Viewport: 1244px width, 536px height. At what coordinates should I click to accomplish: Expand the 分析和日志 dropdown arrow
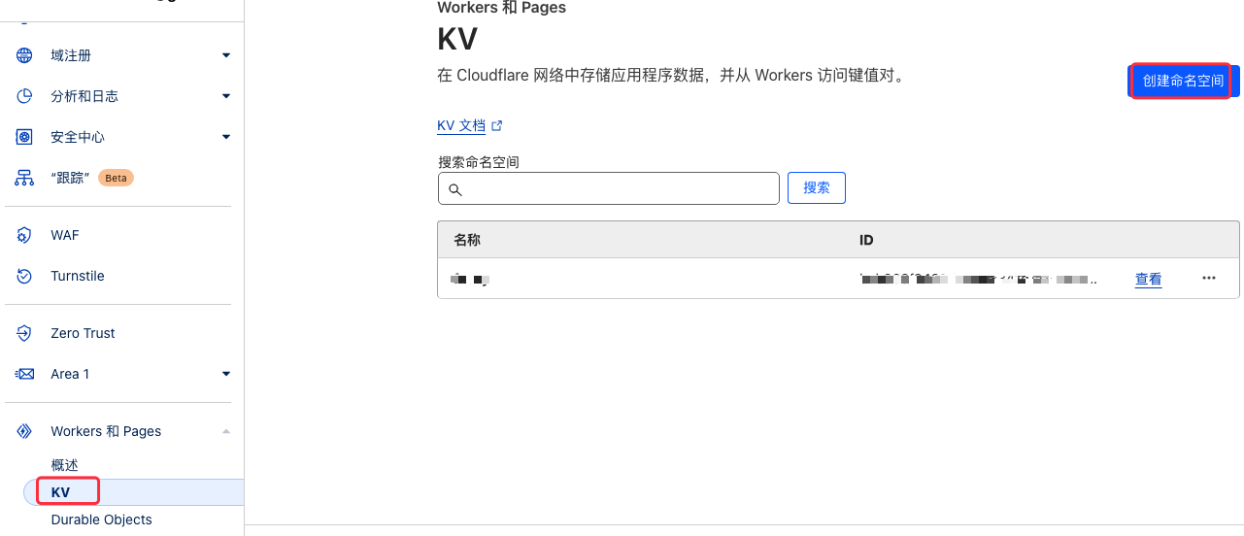point(226,96)
